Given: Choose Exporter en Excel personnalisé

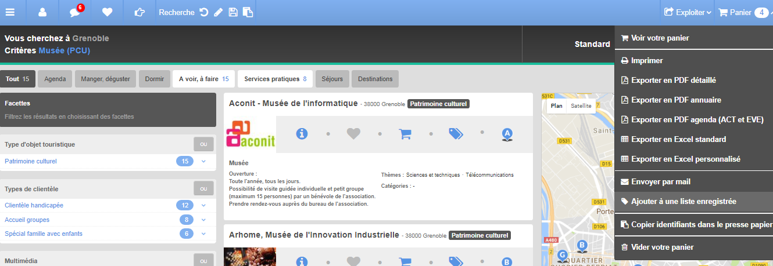Looking at the screenshot, I should click(x=693, y=159).
